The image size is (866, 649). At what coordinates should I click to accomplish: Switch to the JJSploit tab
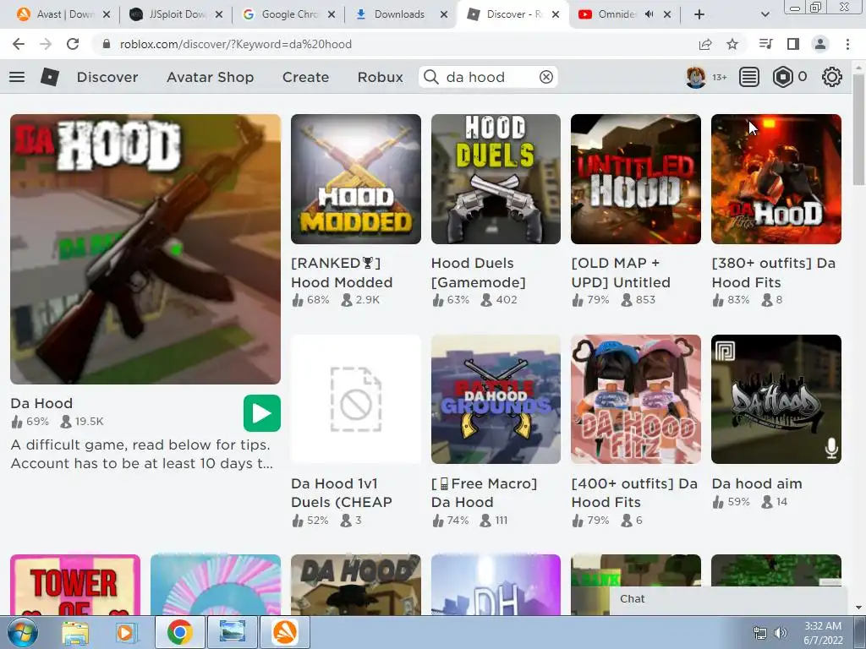click(176, 14)
